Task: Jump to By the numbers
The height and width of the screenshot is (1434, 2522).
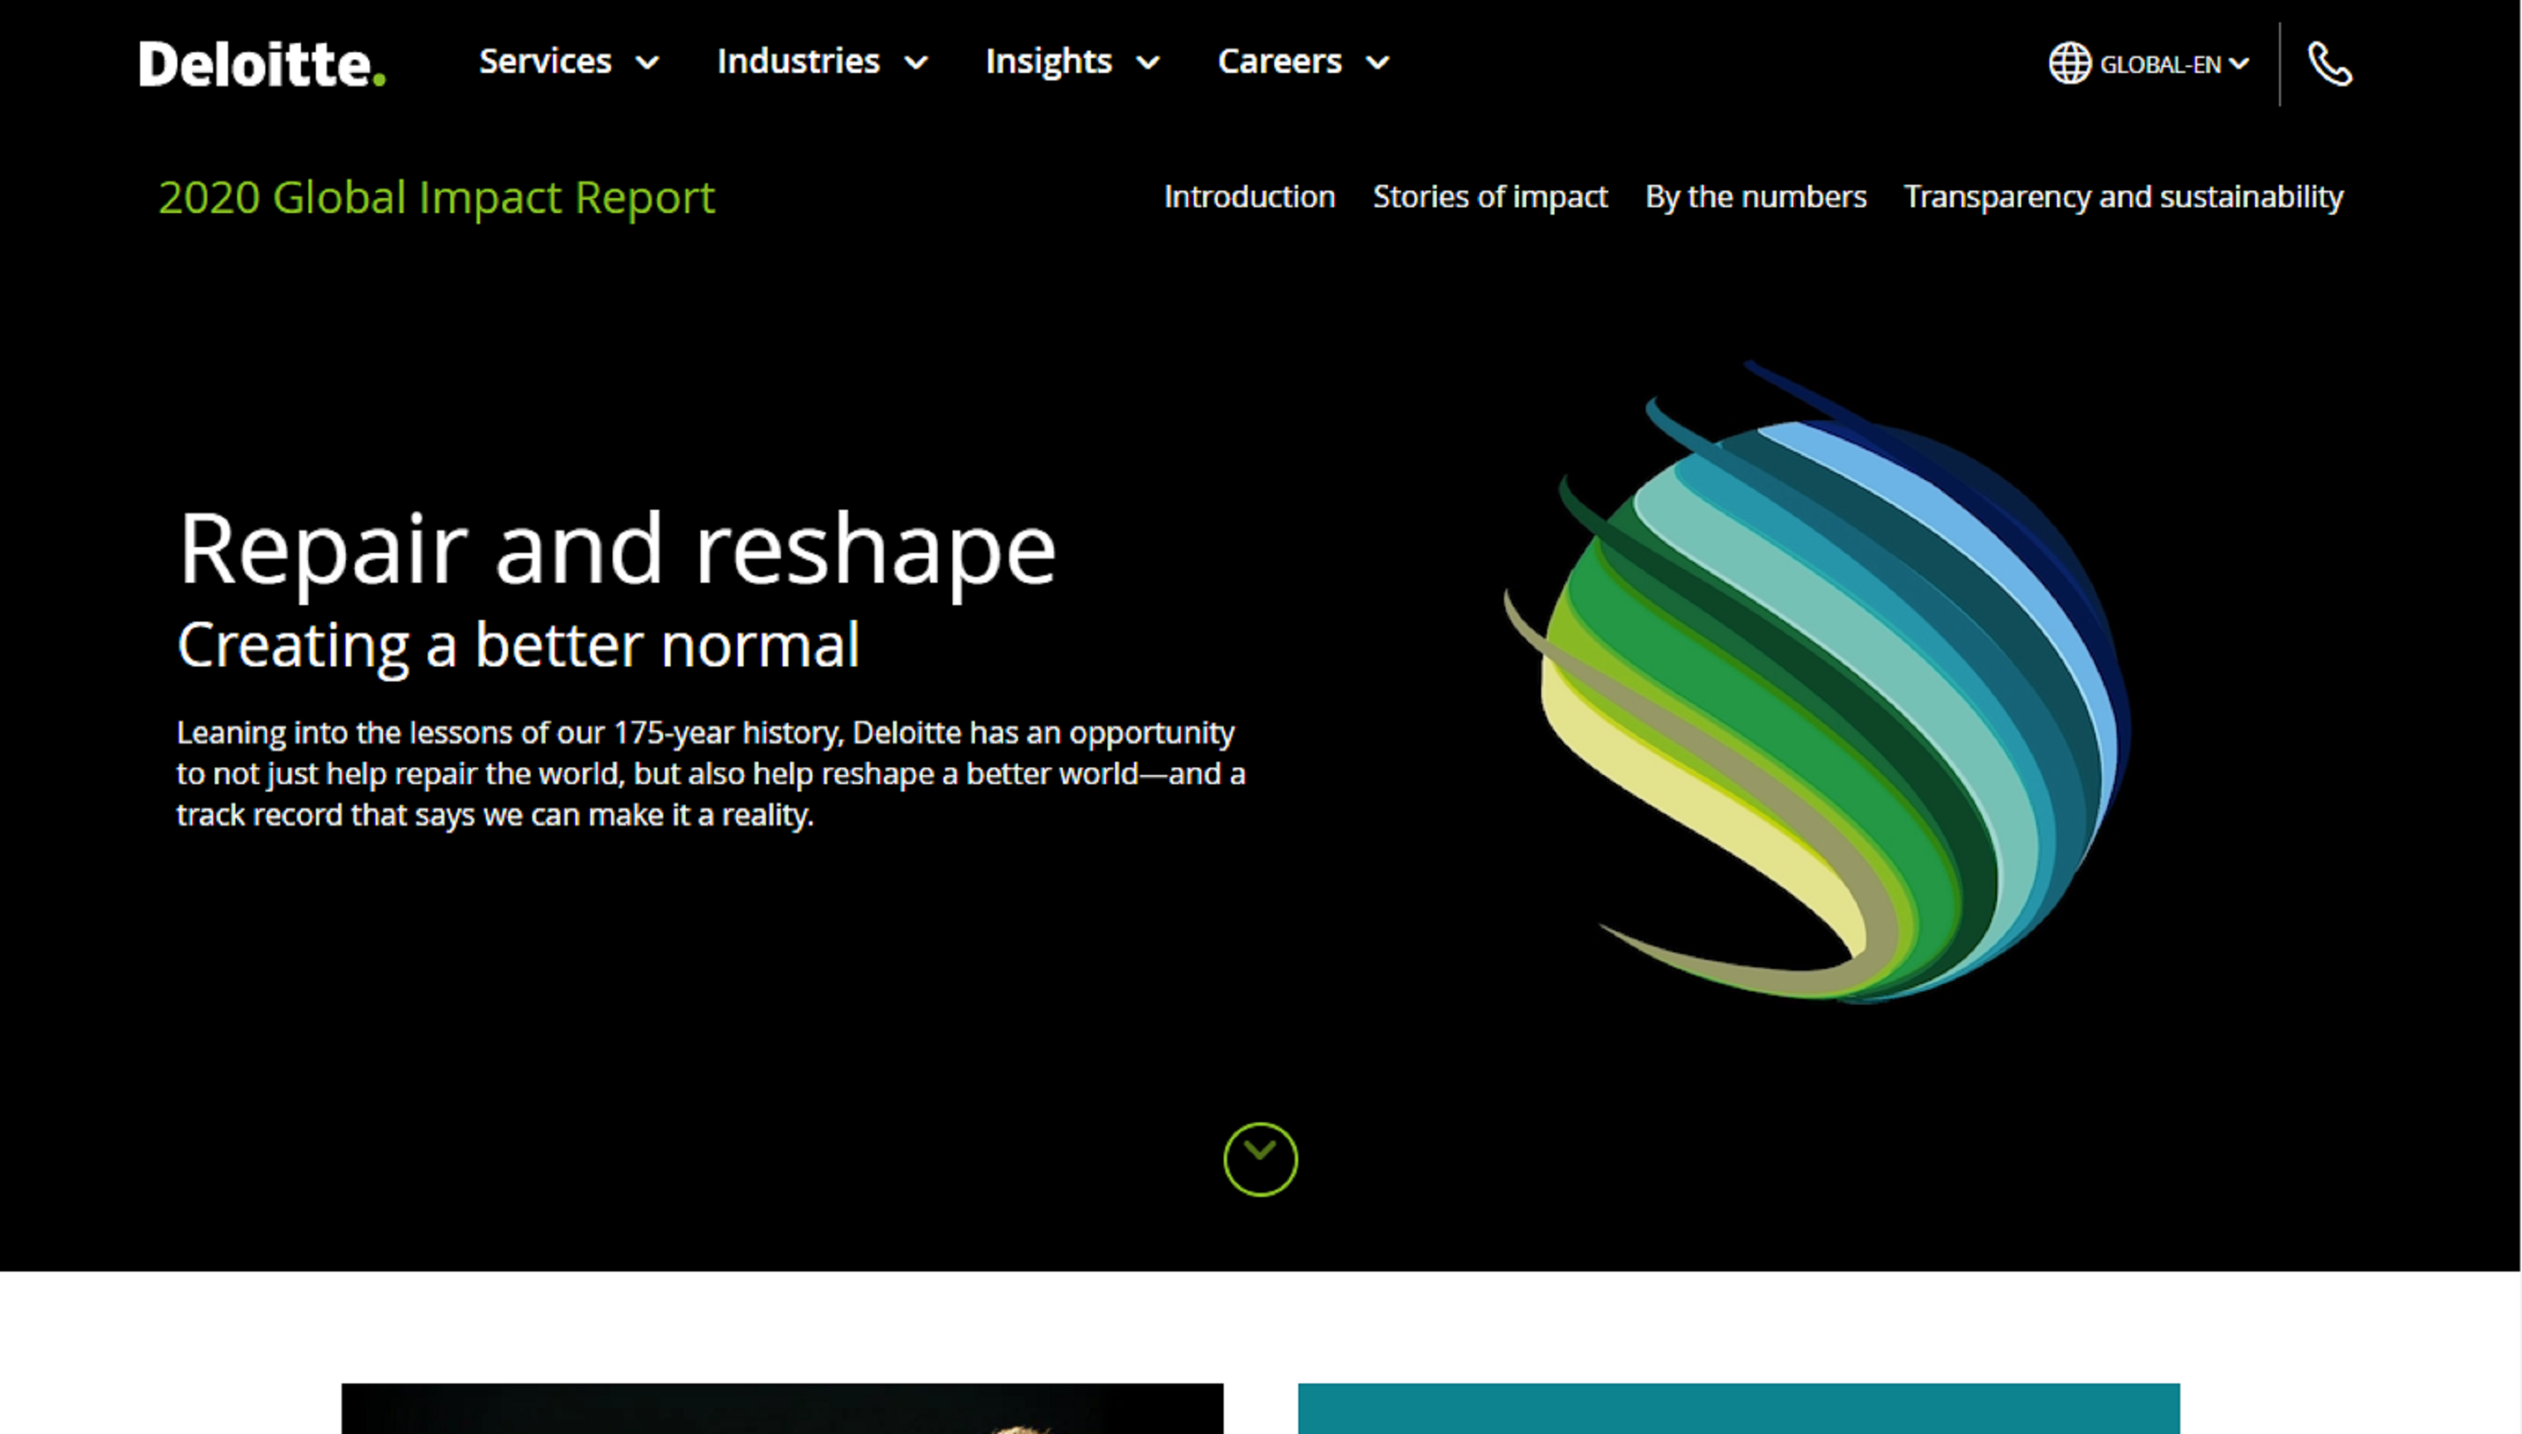Action: click(1756, 196)
